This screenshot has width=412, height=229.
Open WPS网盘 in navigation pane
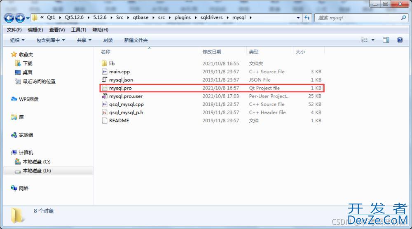point(29,99)
